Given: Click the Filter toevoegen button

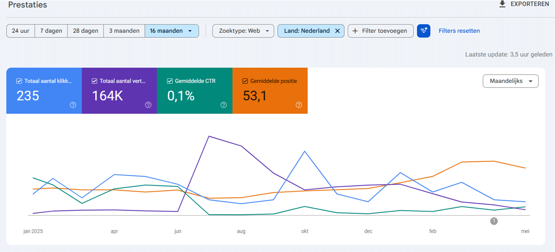Looking at the screenshot, I should point(381,31).
